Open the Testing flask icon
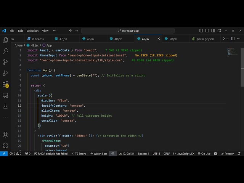 pyautogui.click(x=5, y=106)
